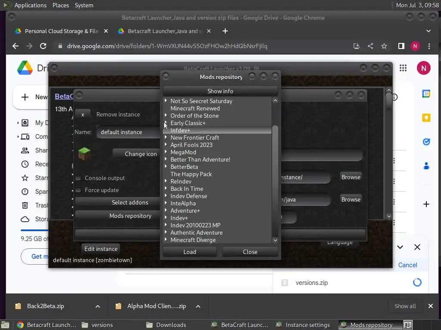The width and height of the screenshot is (441, 330).
Task: Click Chrome back arrow icon
Action: click(x=16, y=46)
